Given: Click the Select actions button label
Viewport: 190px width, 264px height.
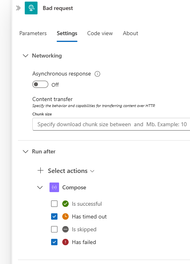Looking at the screenshot, I should pyautogui.click(x=67, y=171).
